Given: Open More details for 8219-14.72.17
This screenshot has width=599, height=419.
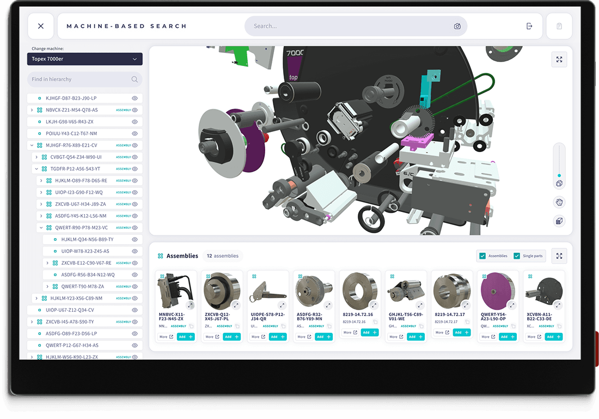Looking at the screenshot, I should click(x=442, y=332).
